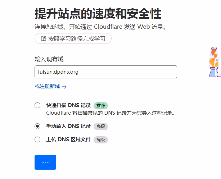Focus the domain field containing fulsun.dpdns.org
This screenshot has width=221, height=179.
(105, 72)
